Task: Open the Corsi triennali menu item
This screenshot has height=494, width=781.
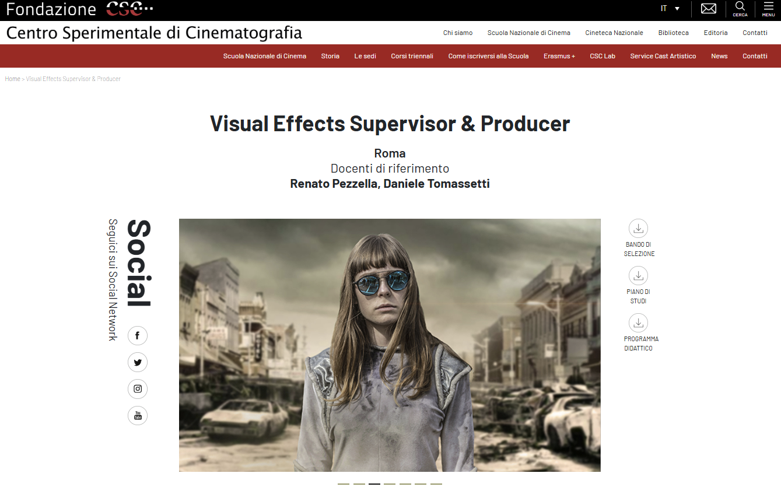Action: tap(412, 56)
